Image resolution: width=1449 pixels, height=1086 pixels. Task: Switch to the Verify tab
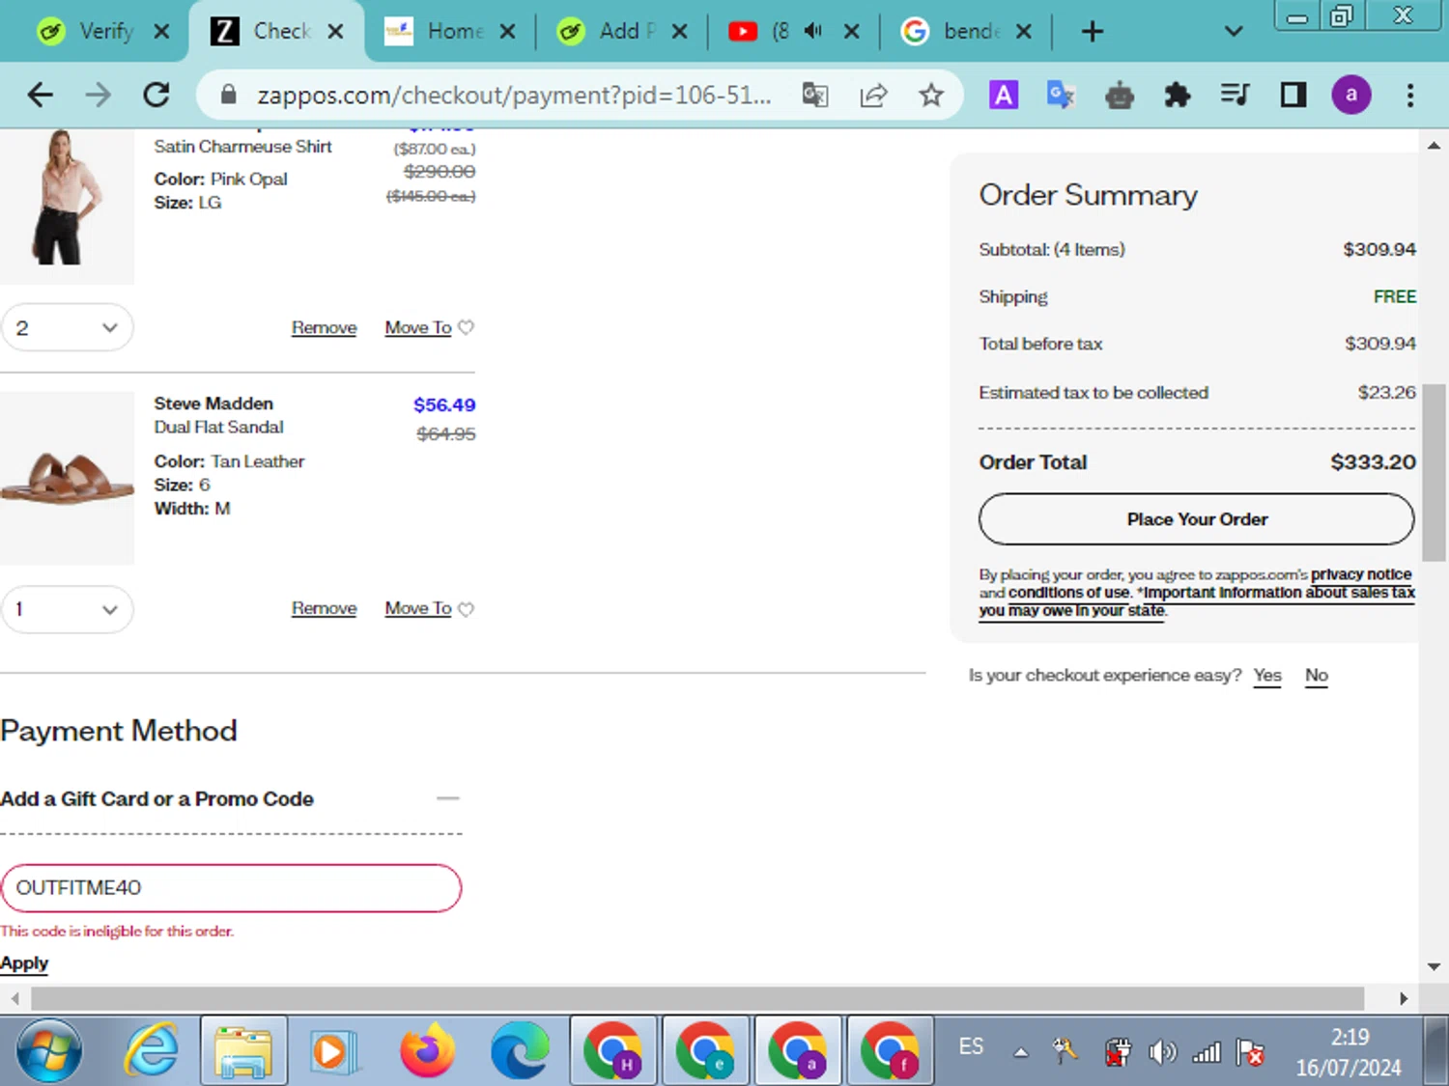tap(104, 32)
